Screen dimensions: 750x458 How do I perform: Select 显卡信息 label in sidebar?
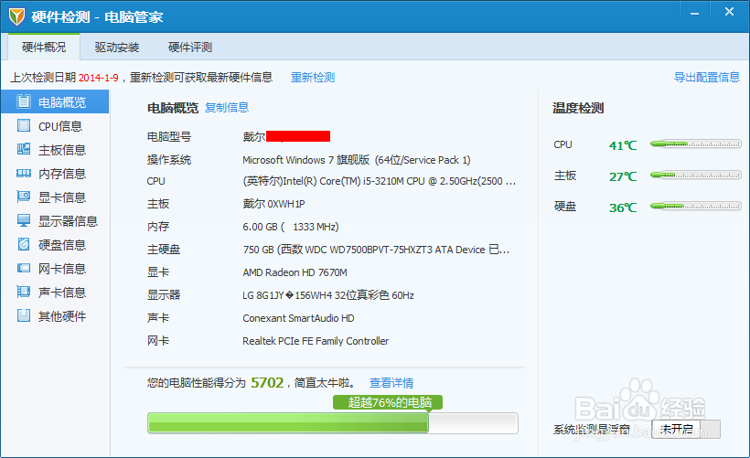pos(62,197)
